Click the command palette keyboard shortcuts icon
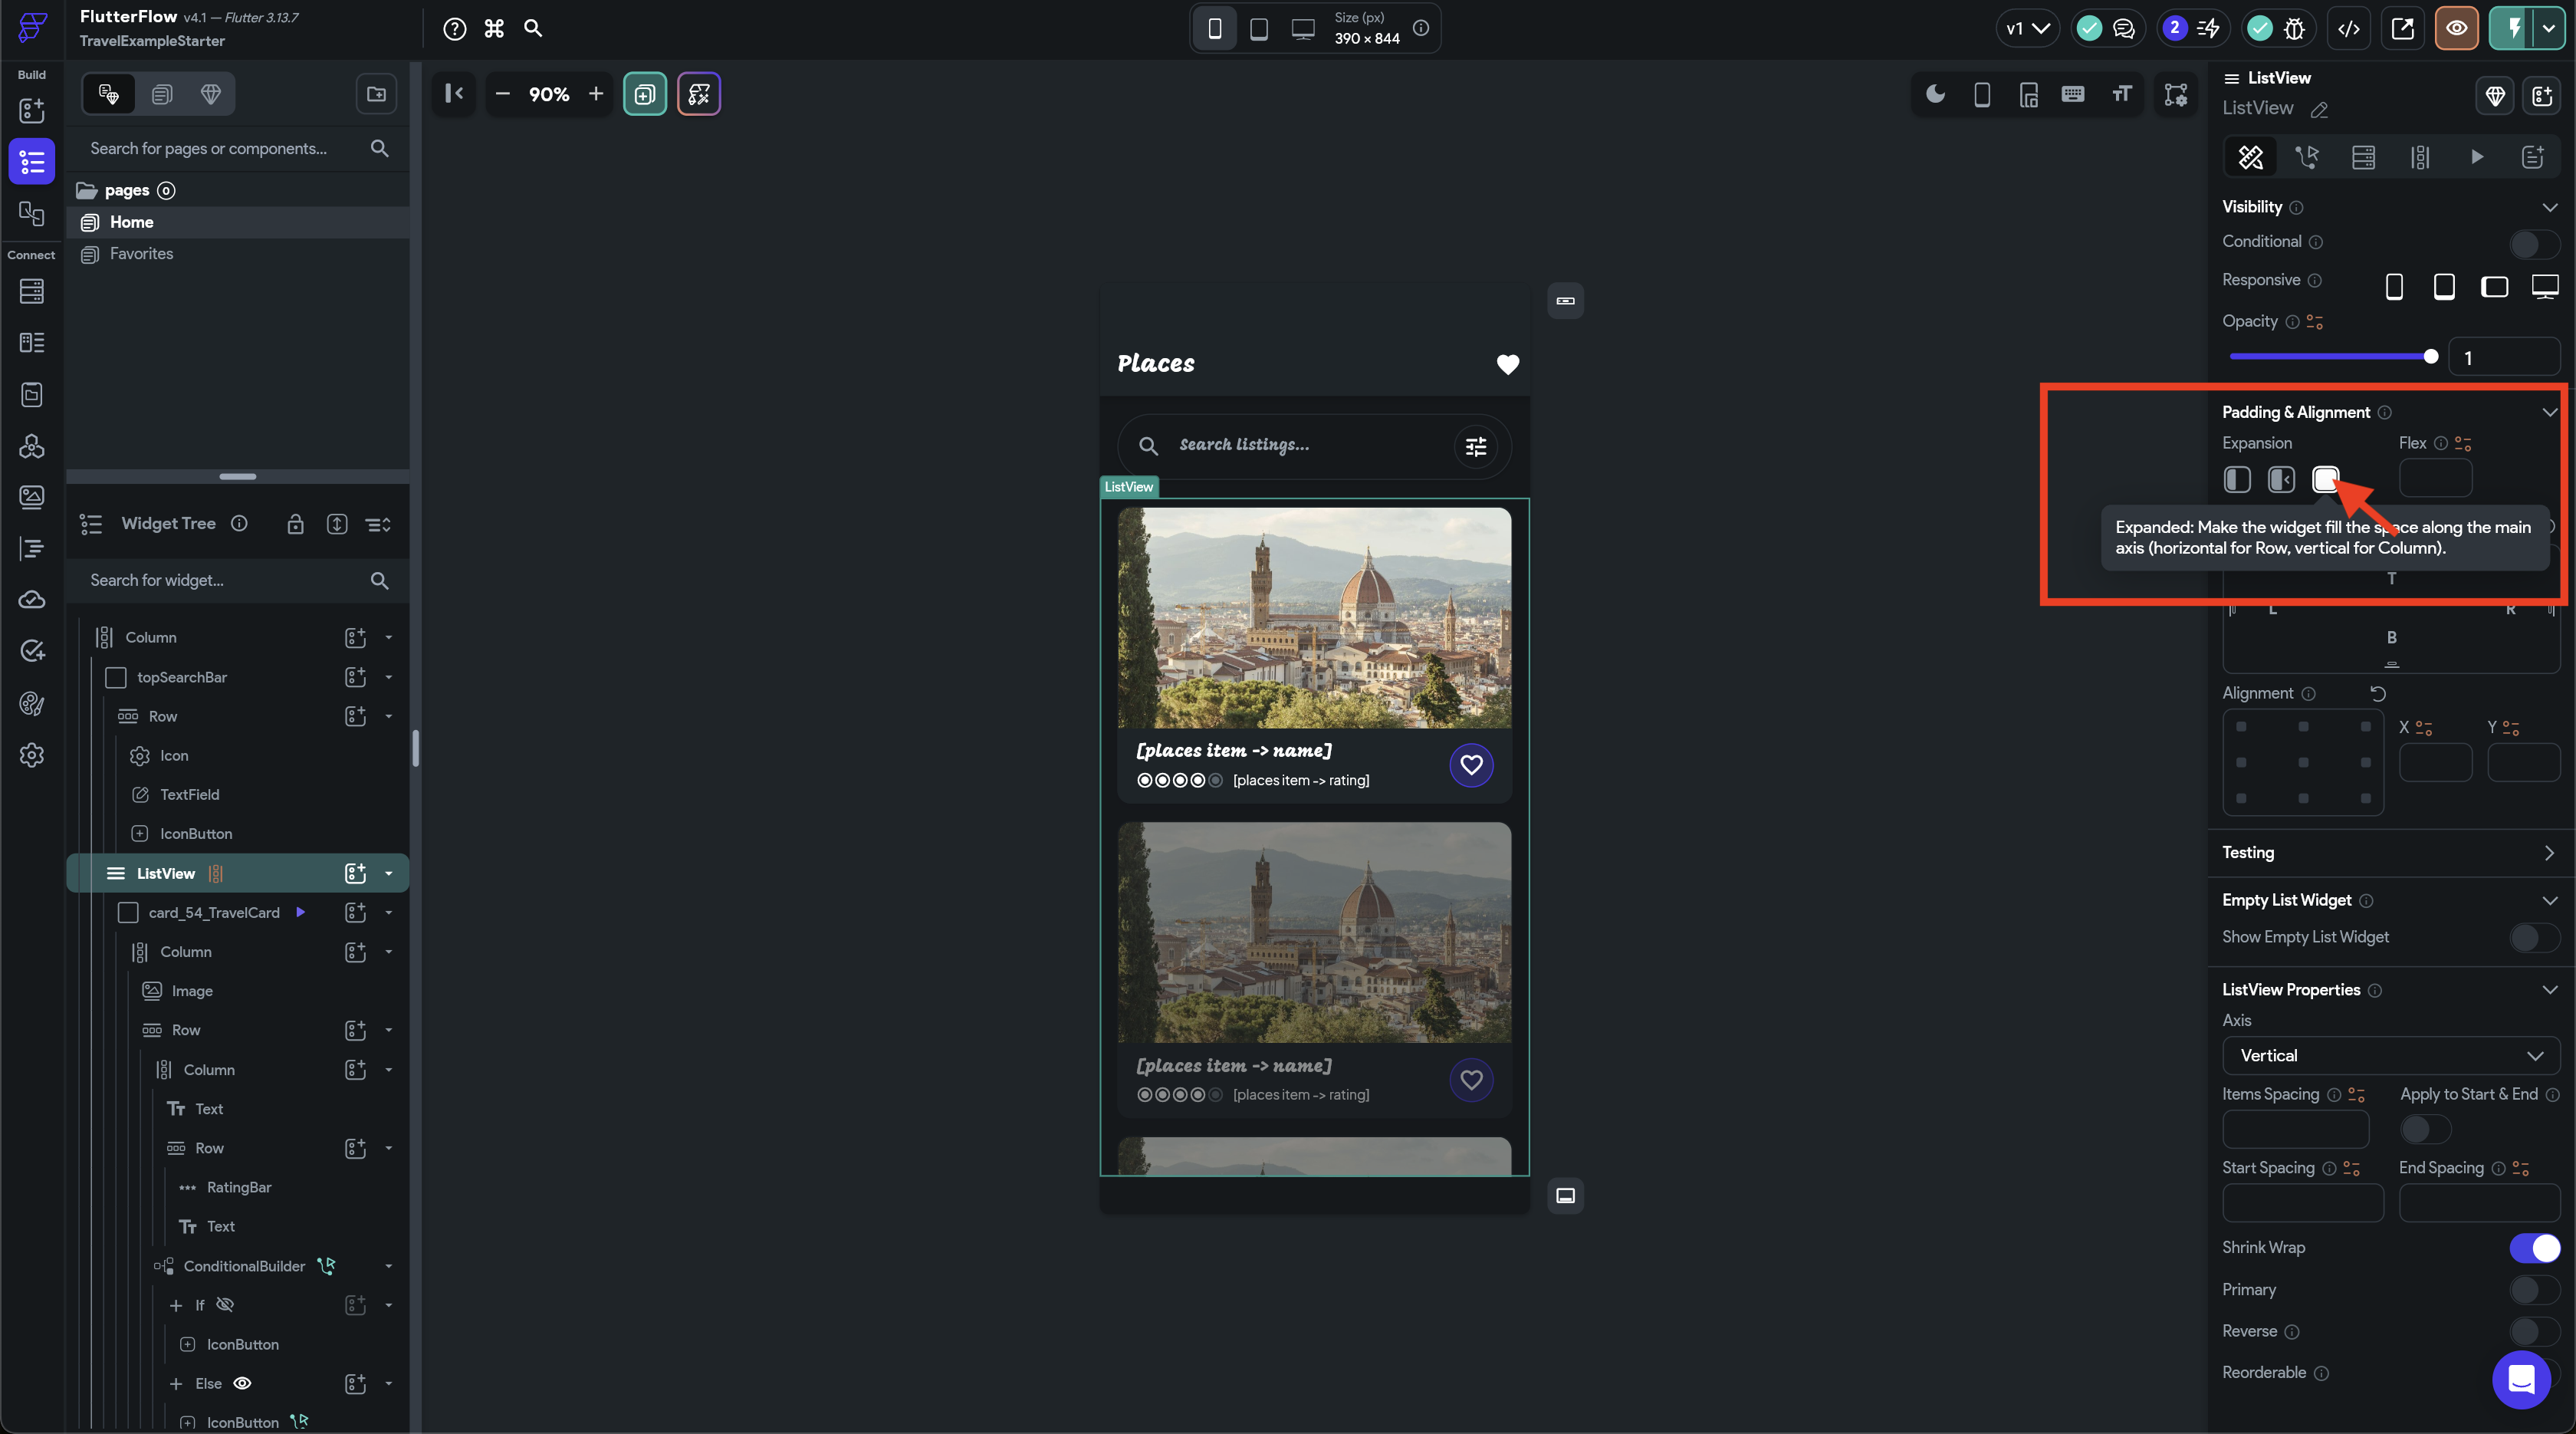This screenshot has width=2576, height=1434. 494,28
